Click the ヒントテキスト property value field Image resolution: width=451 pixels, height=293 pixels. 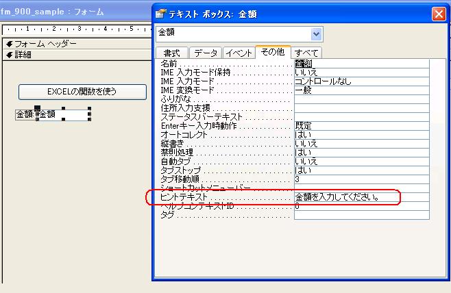tap(361, 197)
